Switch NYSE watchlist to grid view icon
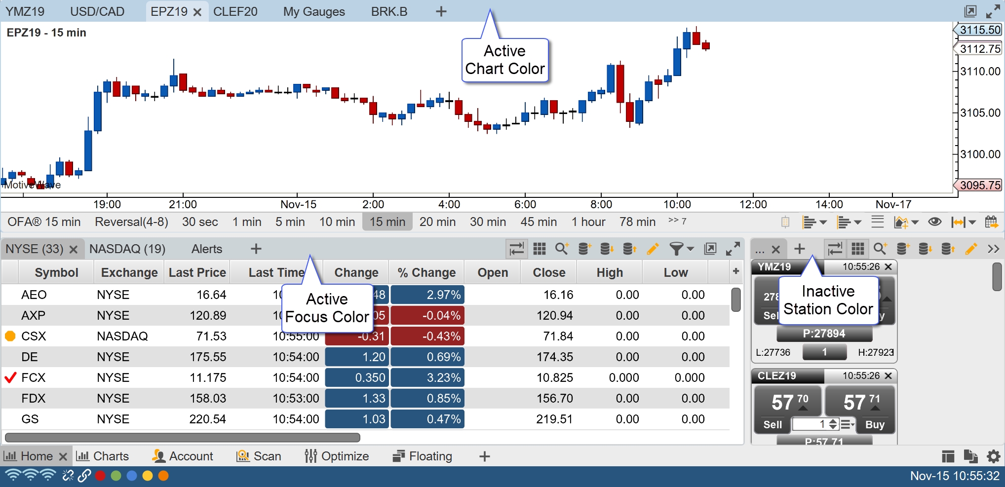This screenshot has width=1005, height=487. pyautogui.click(x=540, y=249)
